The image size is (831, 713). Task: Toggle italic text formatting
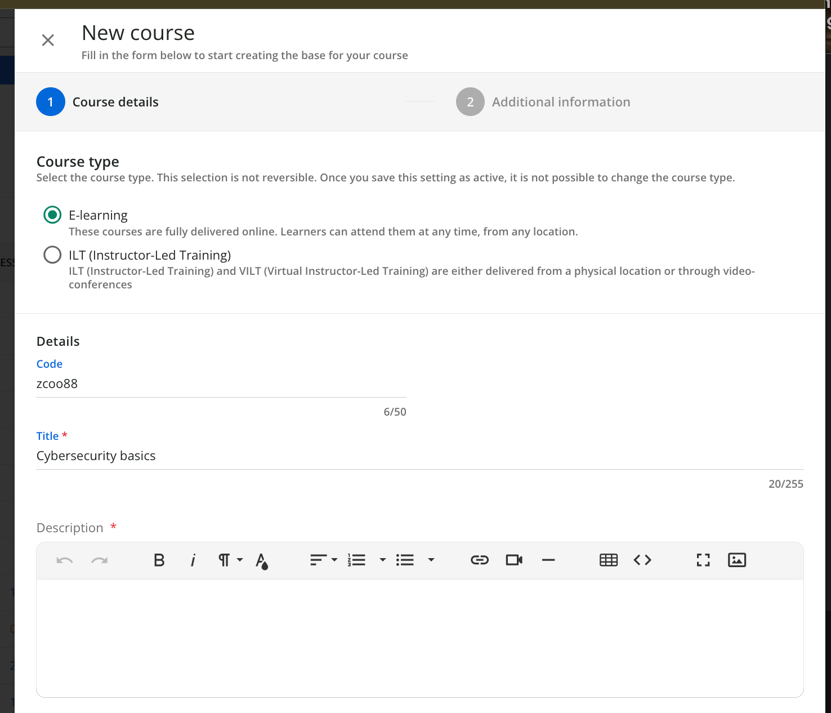193,560
